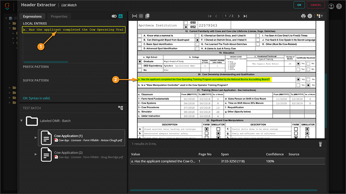Tick the 052 checkbox near Apotheca Institution
The height and width of the screenshot is (194, 346).
[186, 27]
